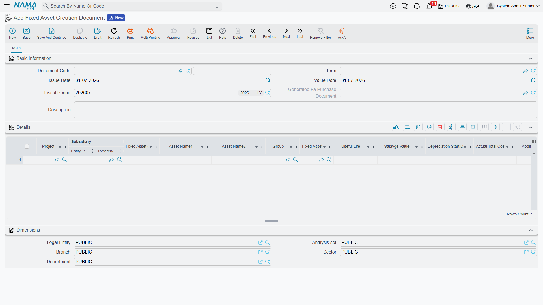Click the NAMA ERP logo

(x=25, y=6)
